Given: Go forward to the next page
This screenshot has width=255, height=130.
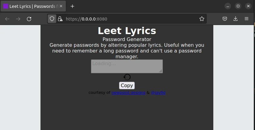Looking at the screenshot, I should [18, 19].
